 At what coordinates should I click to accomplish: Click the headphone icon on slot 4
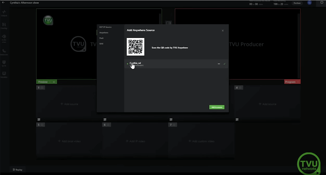[x=240, y=88]
